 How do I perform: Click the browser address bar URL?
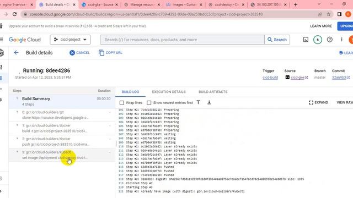click(146, 14)
